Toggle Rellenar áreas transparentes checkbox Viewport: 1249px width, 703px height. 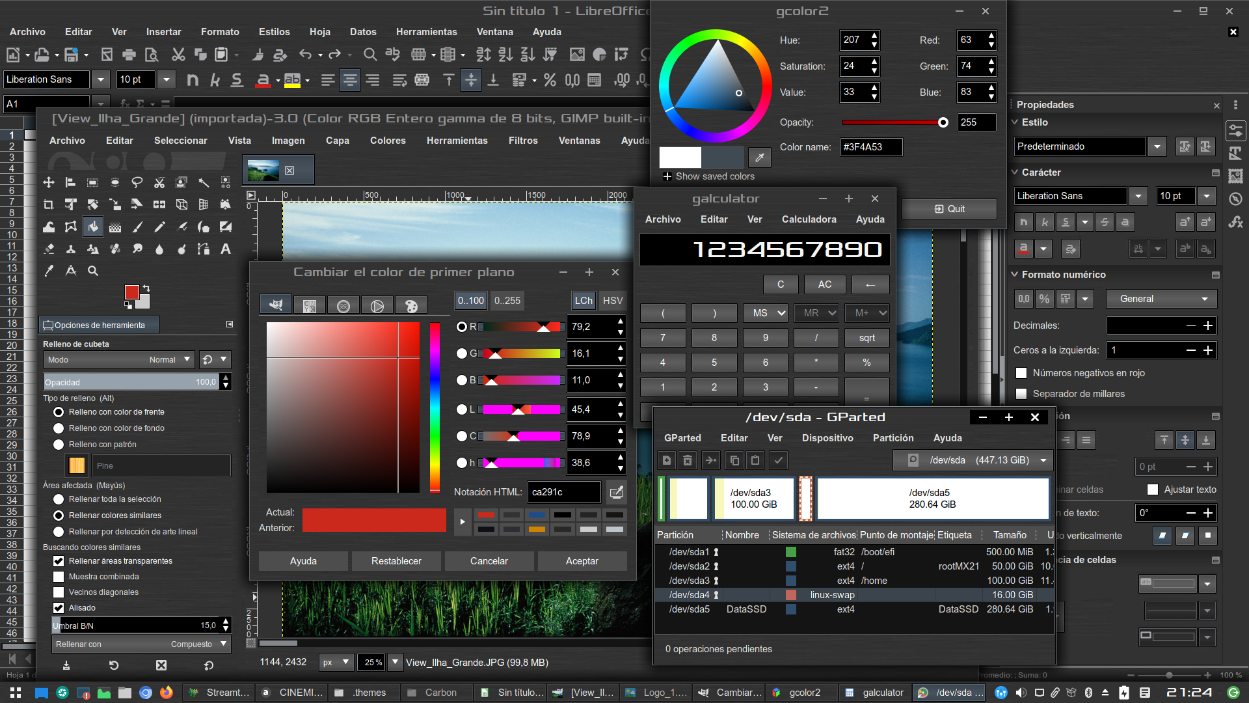pos(59,561)
